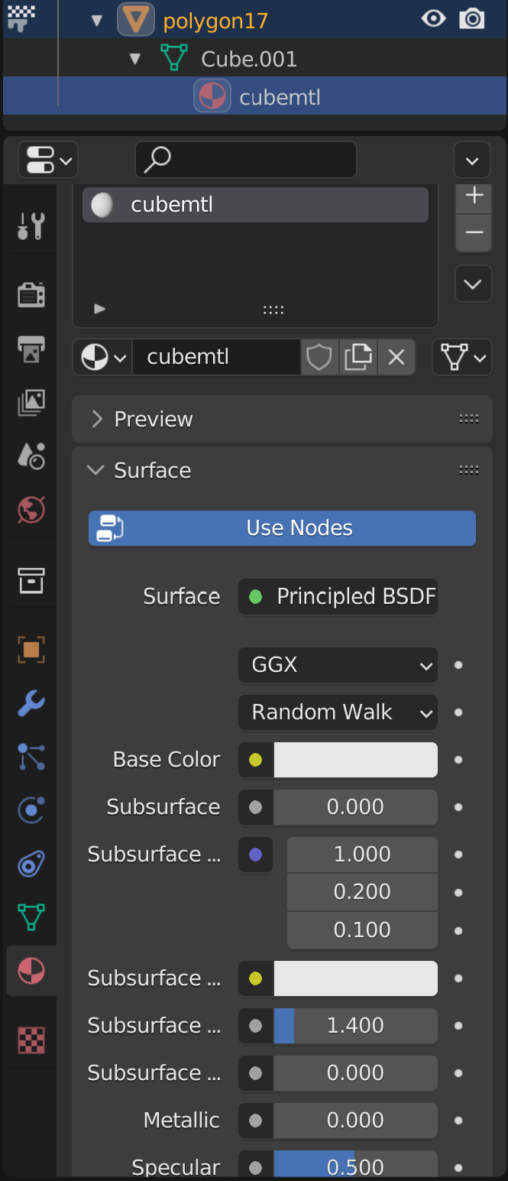Viewport: 508px width, 1181px height.
Task: Open the Texture properties checker tab
Action: point(31,1040)
